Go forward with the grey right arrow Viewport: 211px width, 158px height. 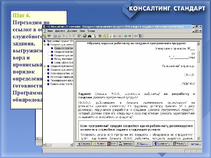tap(130, 36)
